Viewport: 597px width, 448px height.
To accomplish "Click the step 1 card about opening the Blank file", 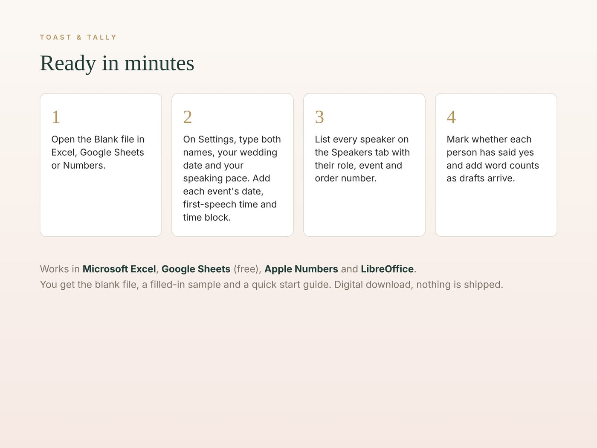I will tap(101, 165).
